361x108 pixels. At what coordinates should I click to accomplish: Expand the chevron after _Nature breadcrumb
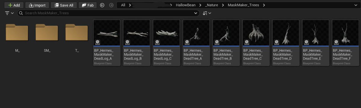pyautogui.click(x=223, y=5)
